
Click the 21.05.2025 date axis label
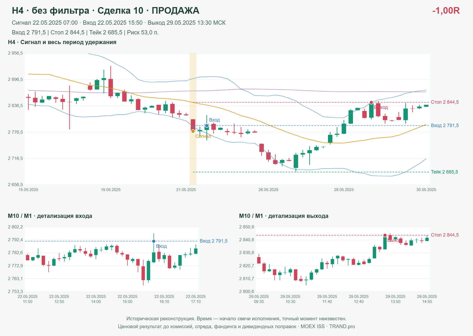point(186,190)
